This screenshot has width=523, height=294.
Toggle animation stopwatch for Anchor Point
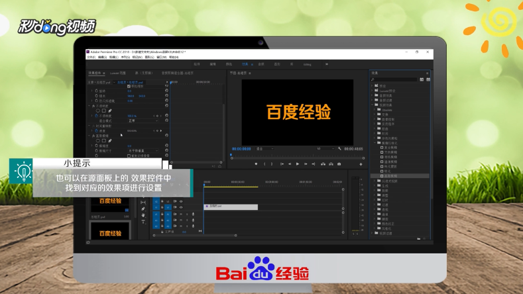(96, 95)
